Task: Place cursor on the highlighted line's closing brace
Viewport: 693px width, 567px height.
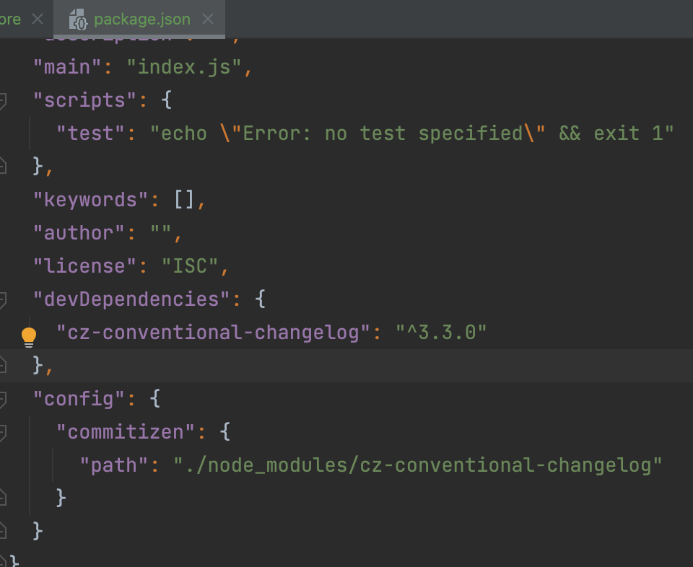Action: coord(38,366)
